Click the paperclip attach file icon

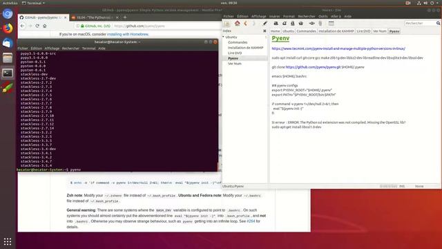coord(320,24)
